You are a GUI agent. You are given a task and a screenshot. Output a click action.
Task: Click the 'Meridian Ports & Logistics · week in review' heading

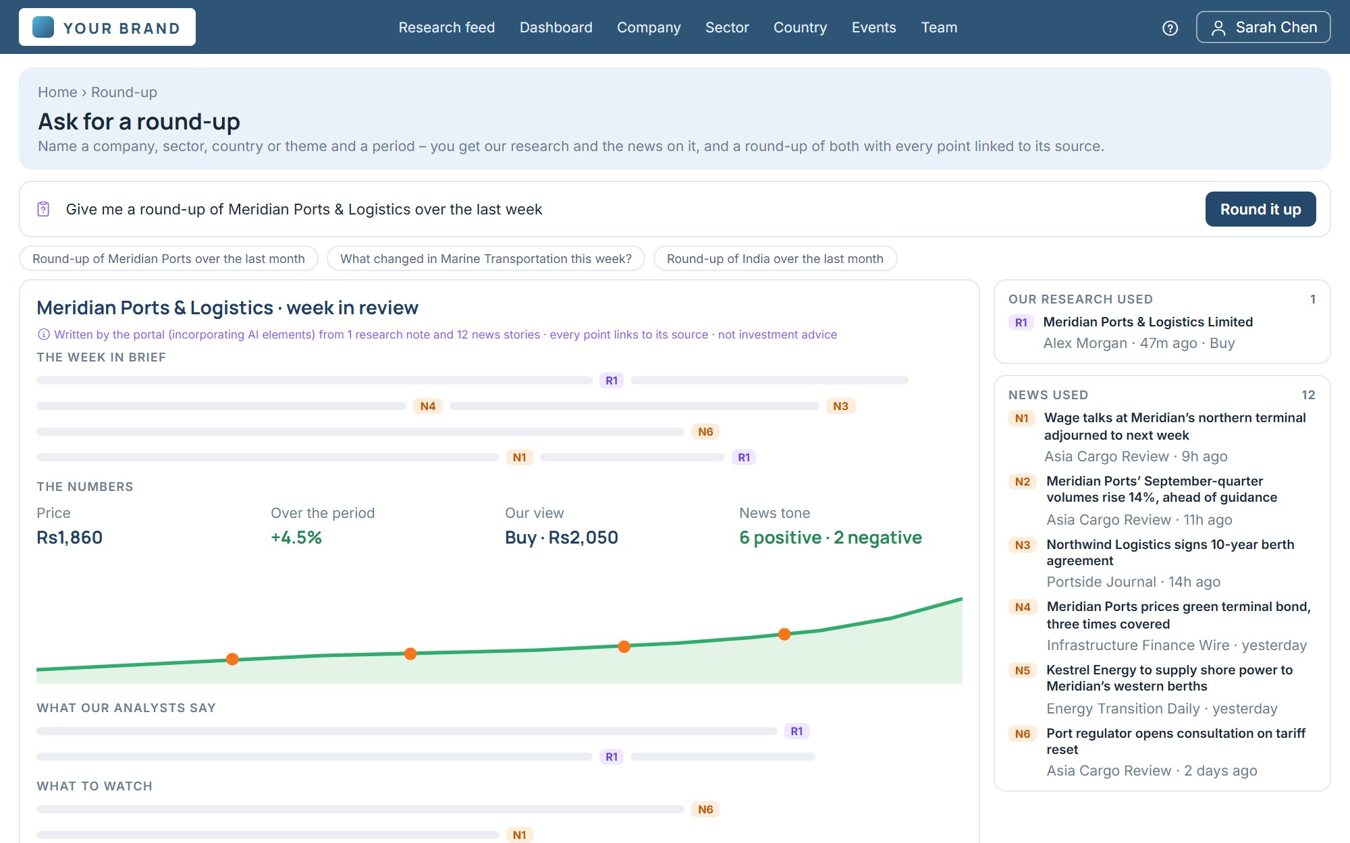pos(227,308)
